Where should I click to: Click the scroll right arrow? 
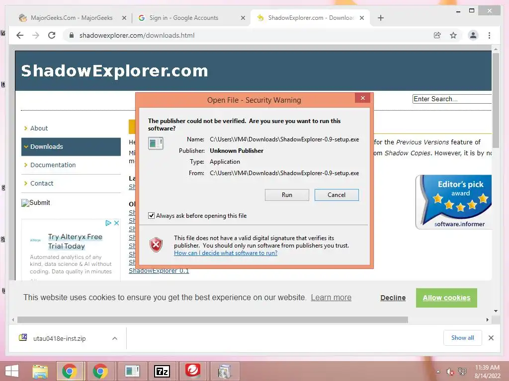coord(487,320)
